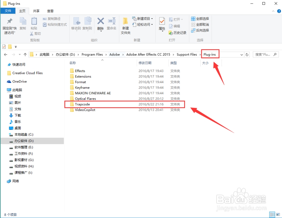Switch to details view icon in status bar
Viewport: 282px width, 218px height.
pos(272,214)
